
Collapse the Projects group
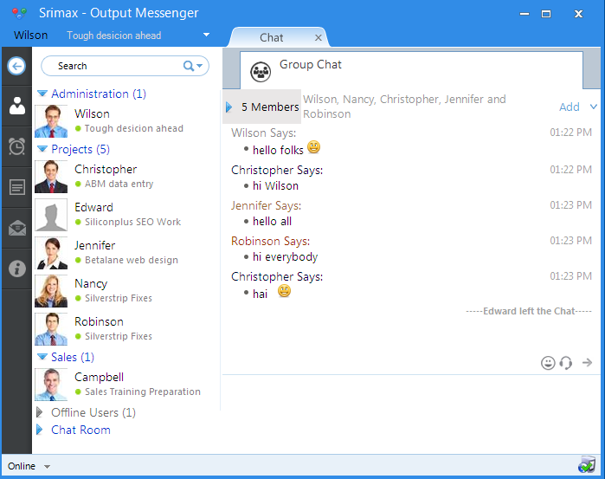[42, 149]
